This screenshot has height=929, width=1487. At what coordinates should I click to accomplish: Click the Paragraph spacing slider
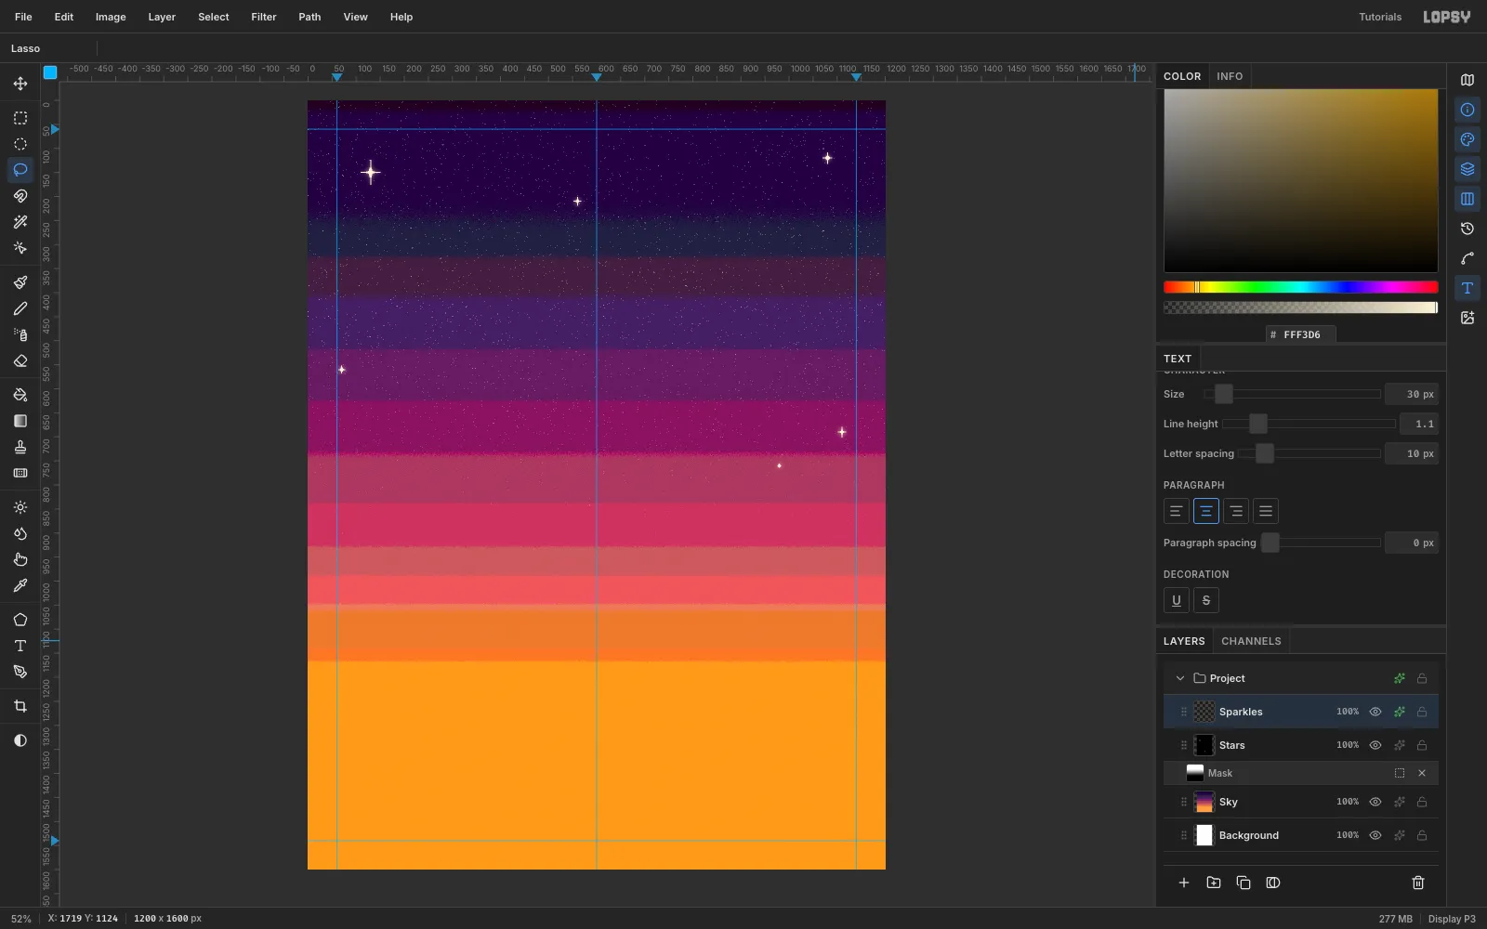click(1321, 543)
